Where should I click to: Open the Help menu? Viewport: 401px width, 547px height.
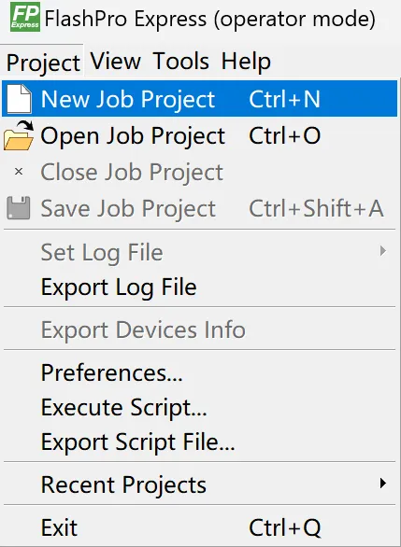coord(246,61)
